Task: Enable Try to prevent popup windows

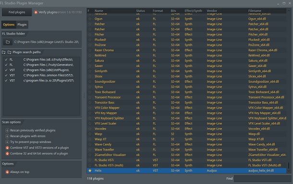Action: click(x=7, y=142)
